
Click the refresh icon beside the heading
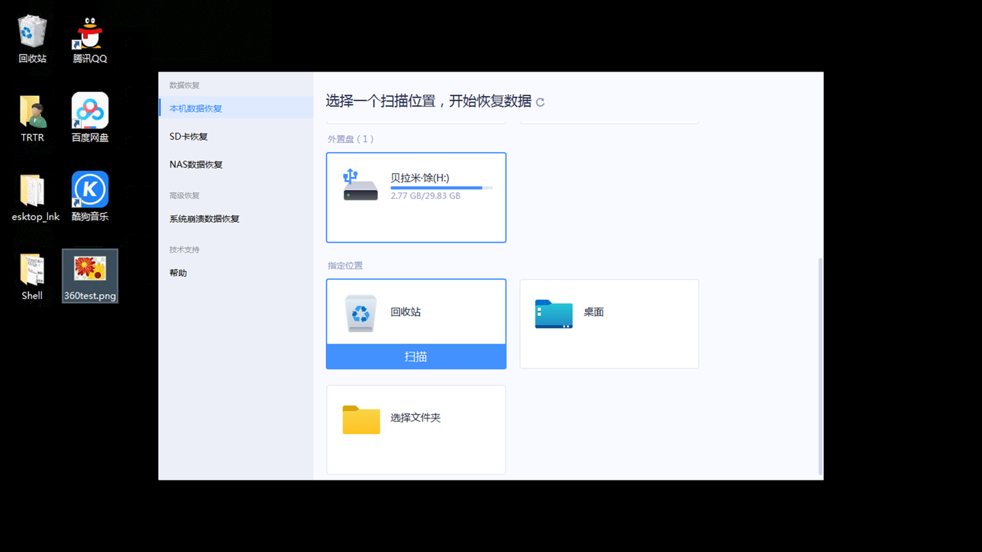click(x=540, y=102)
